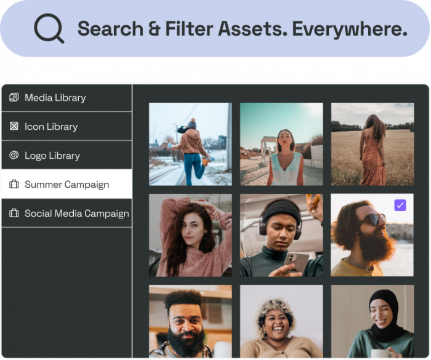Select the laughing woman with curly blonde hair
431x360 pixels.
tap(281, 321)
